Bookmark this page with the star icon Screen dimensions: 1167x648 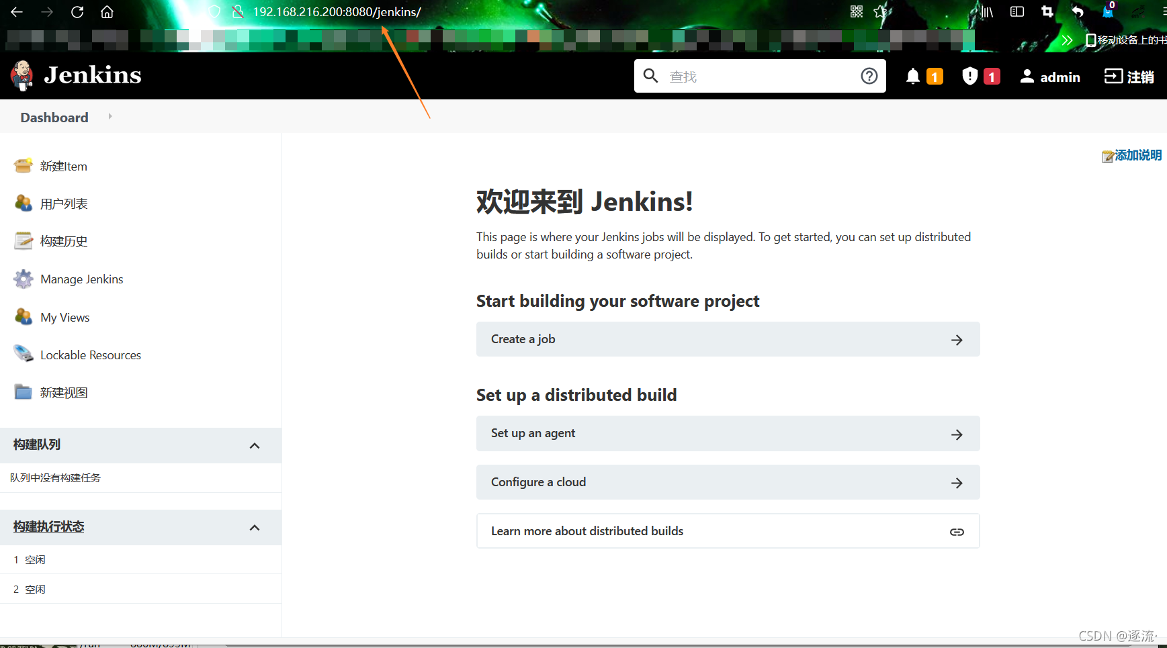point(881,11)
